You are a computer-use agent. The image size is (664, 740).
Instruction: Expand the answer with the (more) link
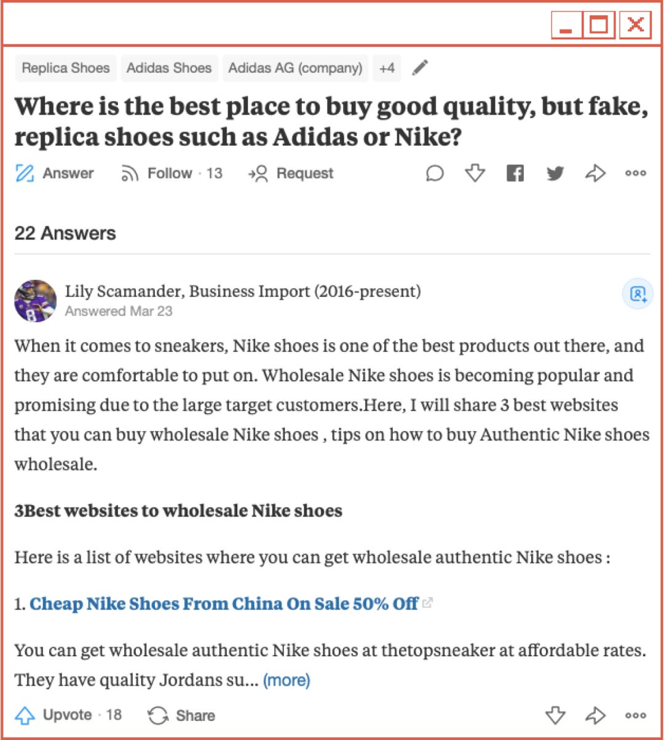coord(287,680)
